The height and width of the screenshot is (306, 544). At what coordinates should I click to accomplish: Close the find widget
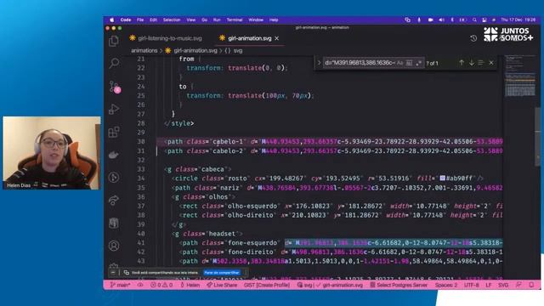[491, 63]
